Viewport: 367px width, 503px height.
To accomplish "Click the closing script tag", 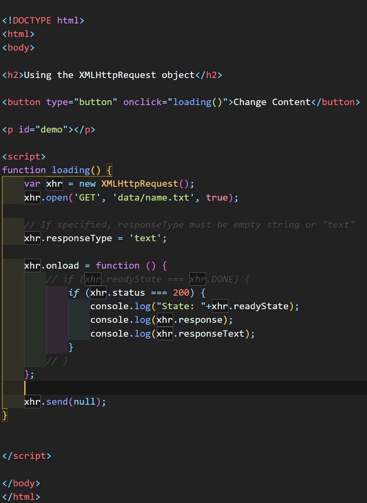I will click(26, 456).
